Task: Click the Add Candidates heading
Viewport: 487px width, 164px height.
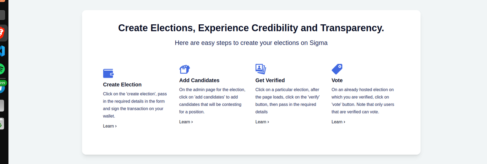Action: (x=199, y=80)
